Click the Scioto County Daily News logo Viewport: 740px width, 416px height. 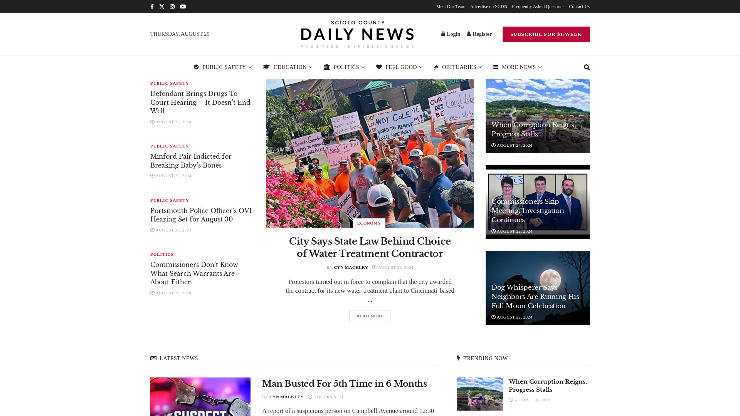pos(357,34)
